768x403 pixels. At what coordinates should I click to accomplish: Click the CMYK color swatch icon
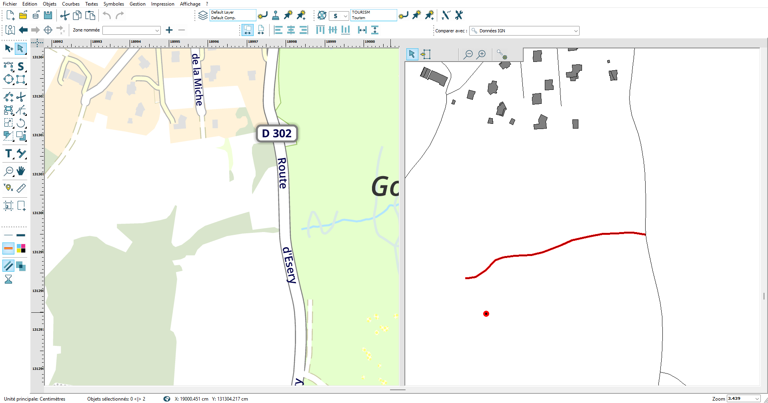[x=21, y=248]
